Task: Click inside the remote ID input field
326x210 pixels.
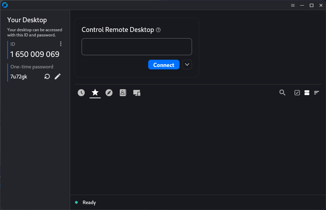Action: point(136,47)
